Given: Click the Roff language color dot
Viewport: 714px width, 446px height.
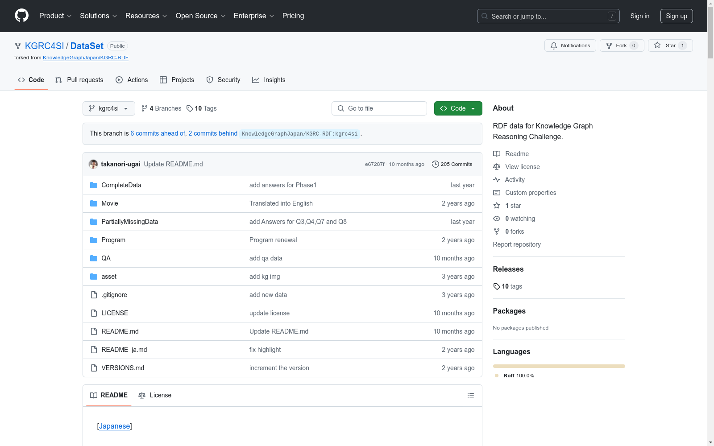Looking at the screenshot, I should pyautogui.click(x=497, y=376).
